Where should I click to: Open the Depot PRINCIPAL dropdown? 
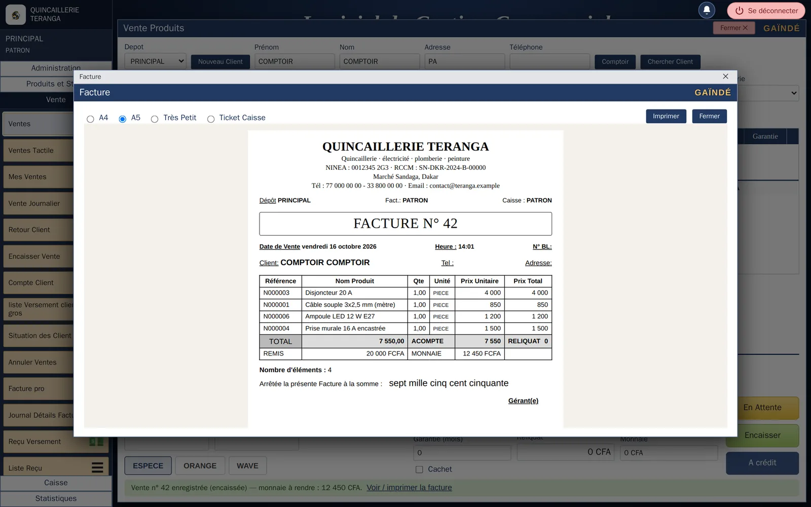pos(155,61)
